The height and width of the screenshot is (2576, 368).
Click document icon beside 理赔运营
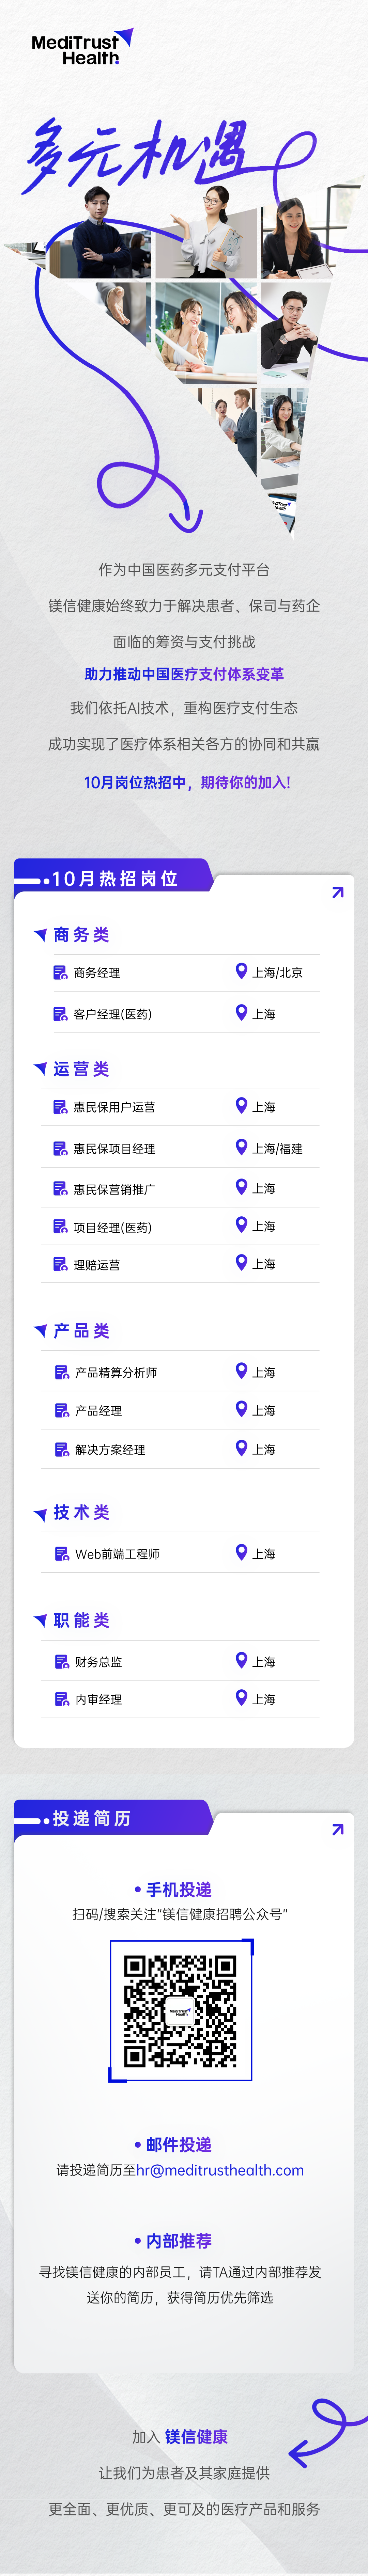pyautogui.click(x=60, y=1264)
